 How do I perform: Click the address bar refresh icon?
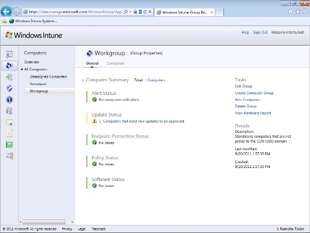[x=145, y=12]
